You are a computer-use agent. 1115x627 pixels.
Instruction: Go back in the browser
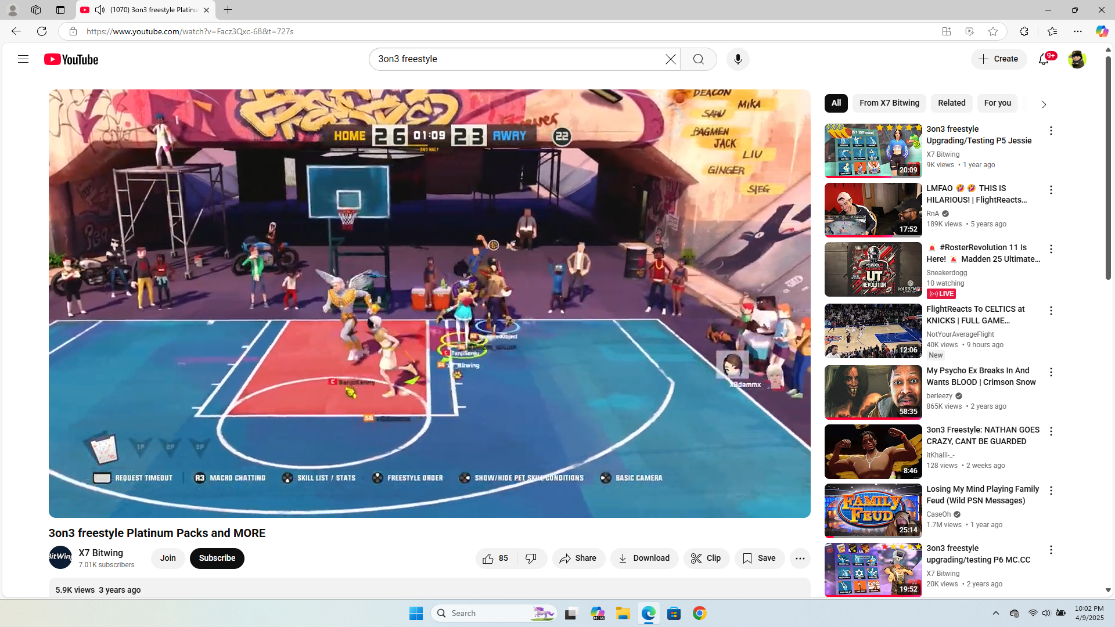tap(16, 31)
